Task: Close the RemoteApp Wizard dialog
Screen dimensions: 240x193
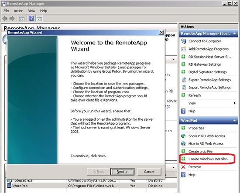Action: tap(161, 32)
